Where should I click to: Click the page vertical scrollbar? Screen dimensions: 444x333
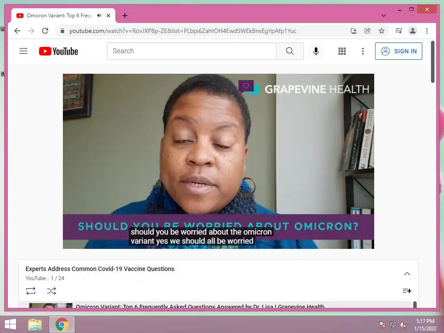[432, 62]
